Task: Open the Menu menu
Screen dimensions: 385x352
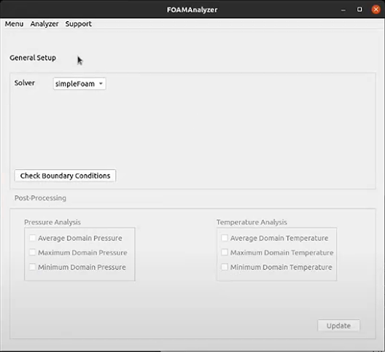Action: coord(15,24)
